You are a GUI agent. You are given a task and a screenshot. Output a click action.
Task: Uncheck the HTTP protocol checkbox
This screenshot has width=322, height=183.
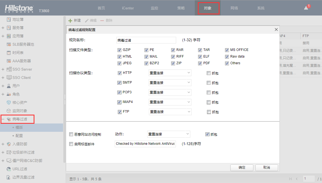[x=119, y=73]
